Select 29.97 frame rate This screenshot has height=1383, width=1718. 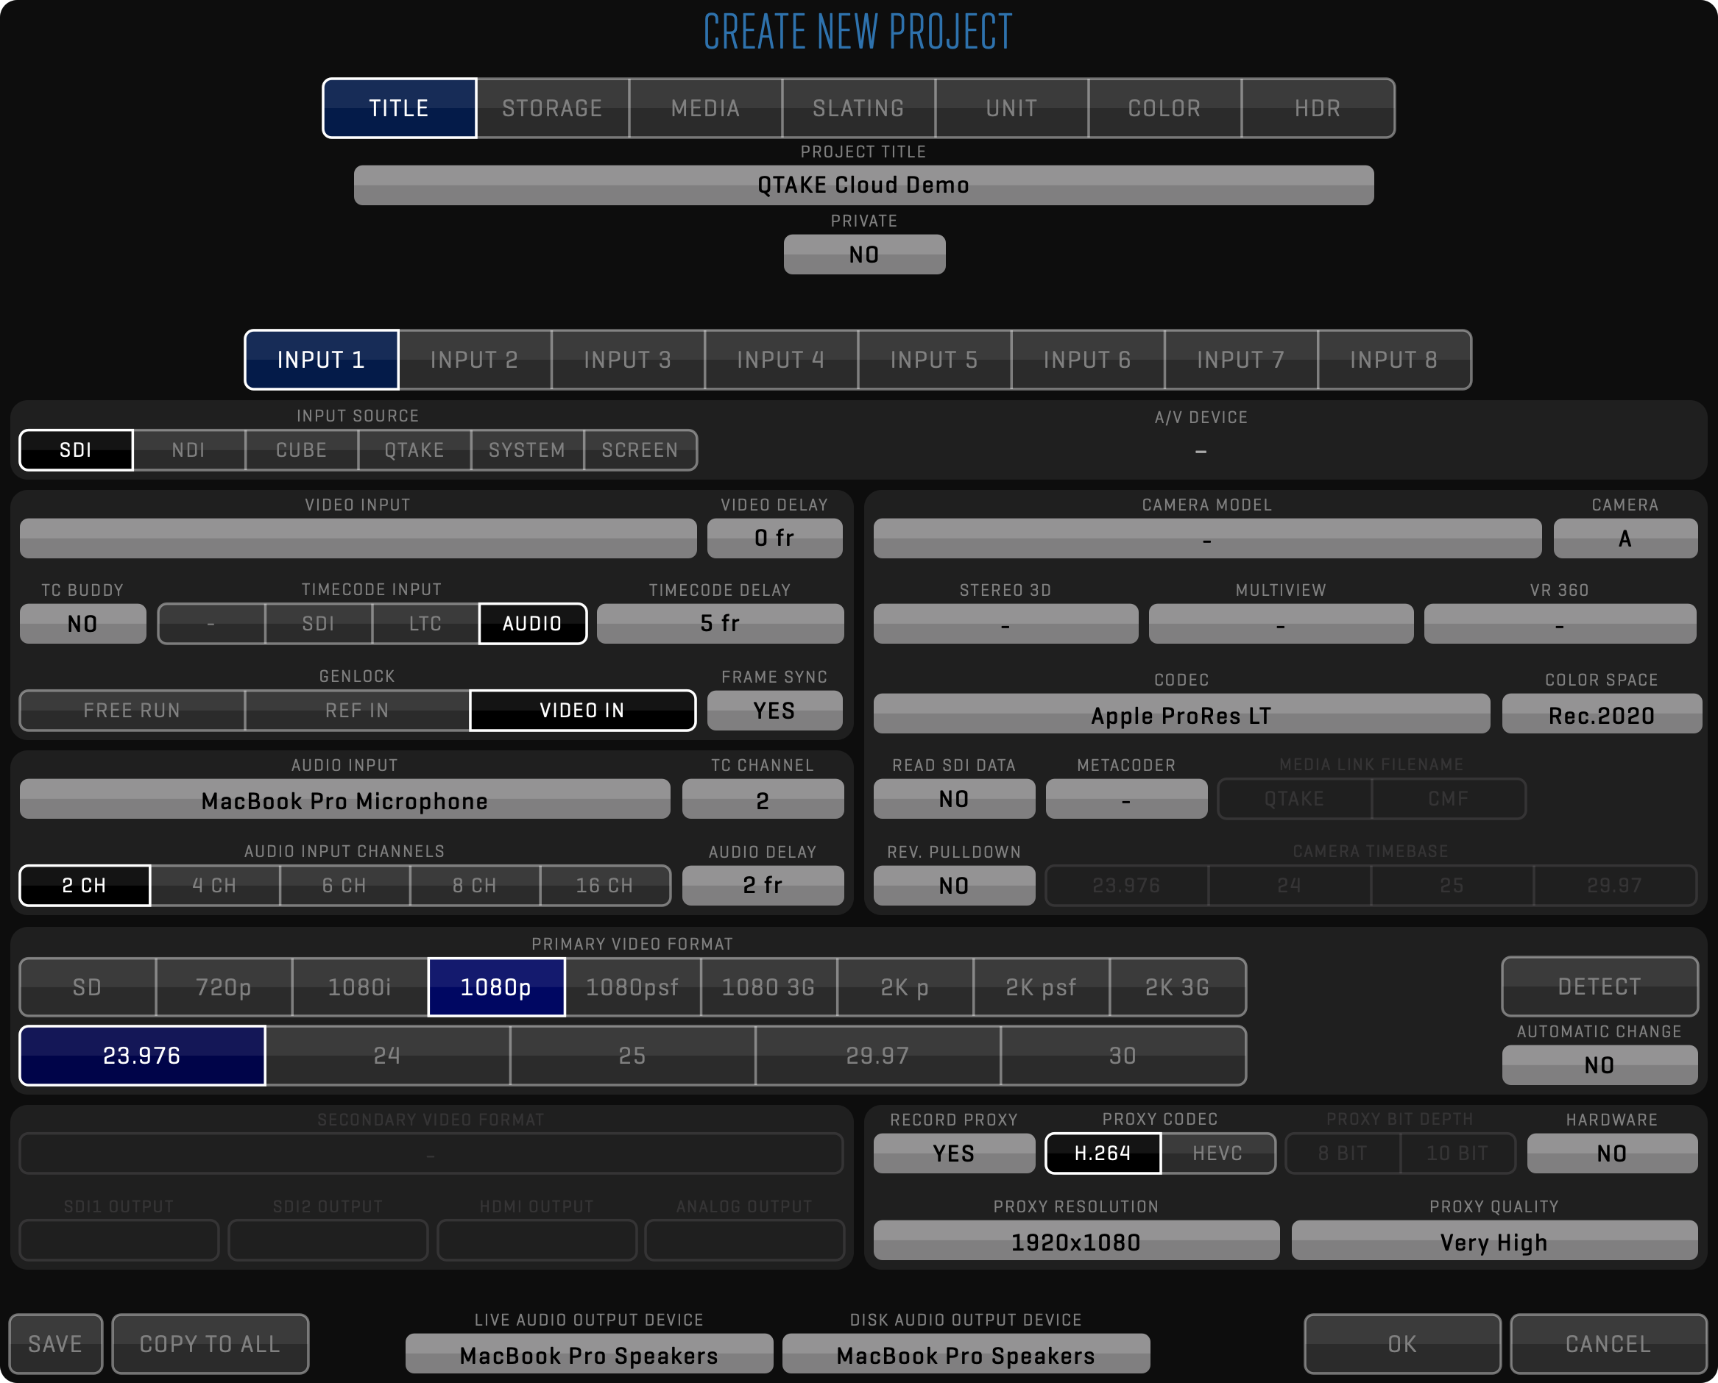coord(877,1056)
